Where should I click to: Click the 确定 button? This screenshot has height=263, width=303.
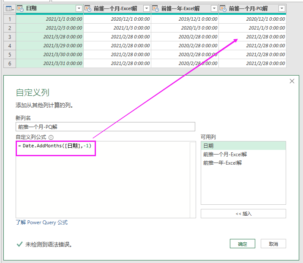[x=242, y=244]
